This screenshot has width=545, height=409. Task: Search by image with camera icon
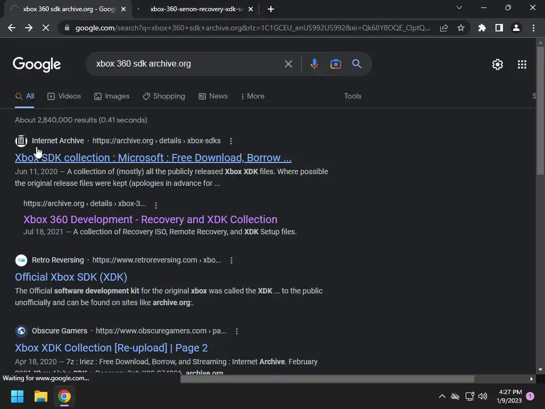tap(335, 64)
